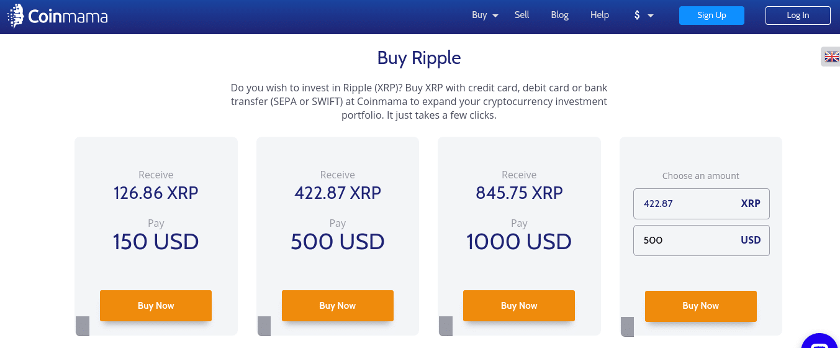Screen dimensions: 840x348
Task: Go to the Sell page
Action: pyautogui.click(x=522, y=15)
